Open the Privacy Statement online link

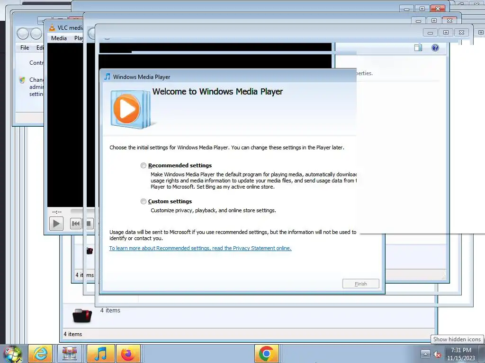[200, 248]
